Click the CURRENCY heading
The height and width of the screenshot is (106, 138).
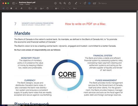(30, 80)
